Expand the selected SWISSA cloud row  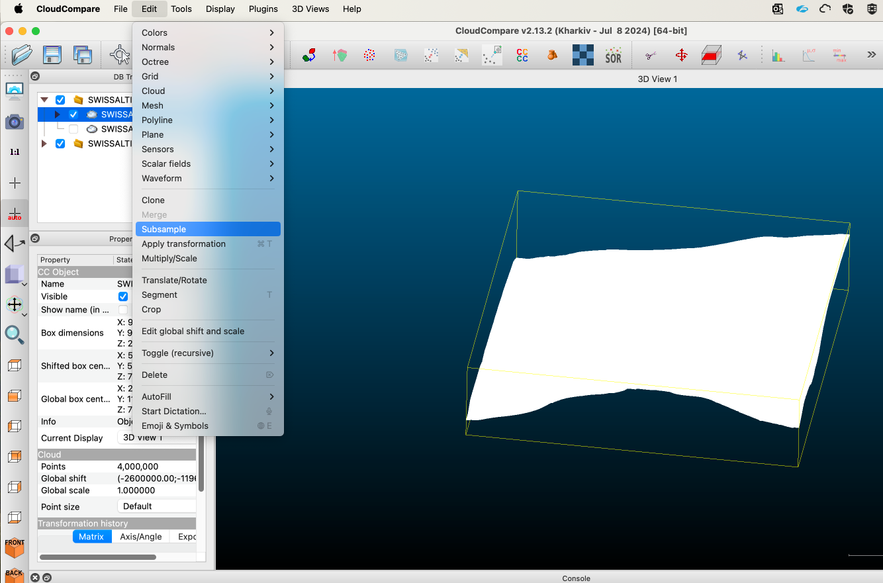(x=58, y=114)
